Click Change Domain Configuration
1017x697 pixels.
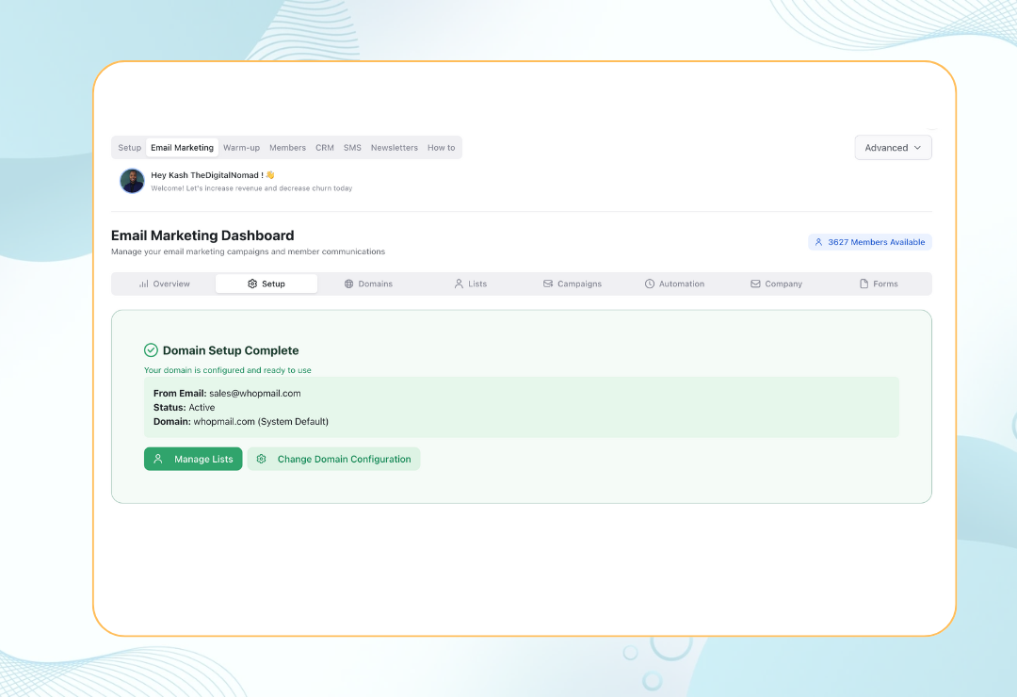[334, 459]
